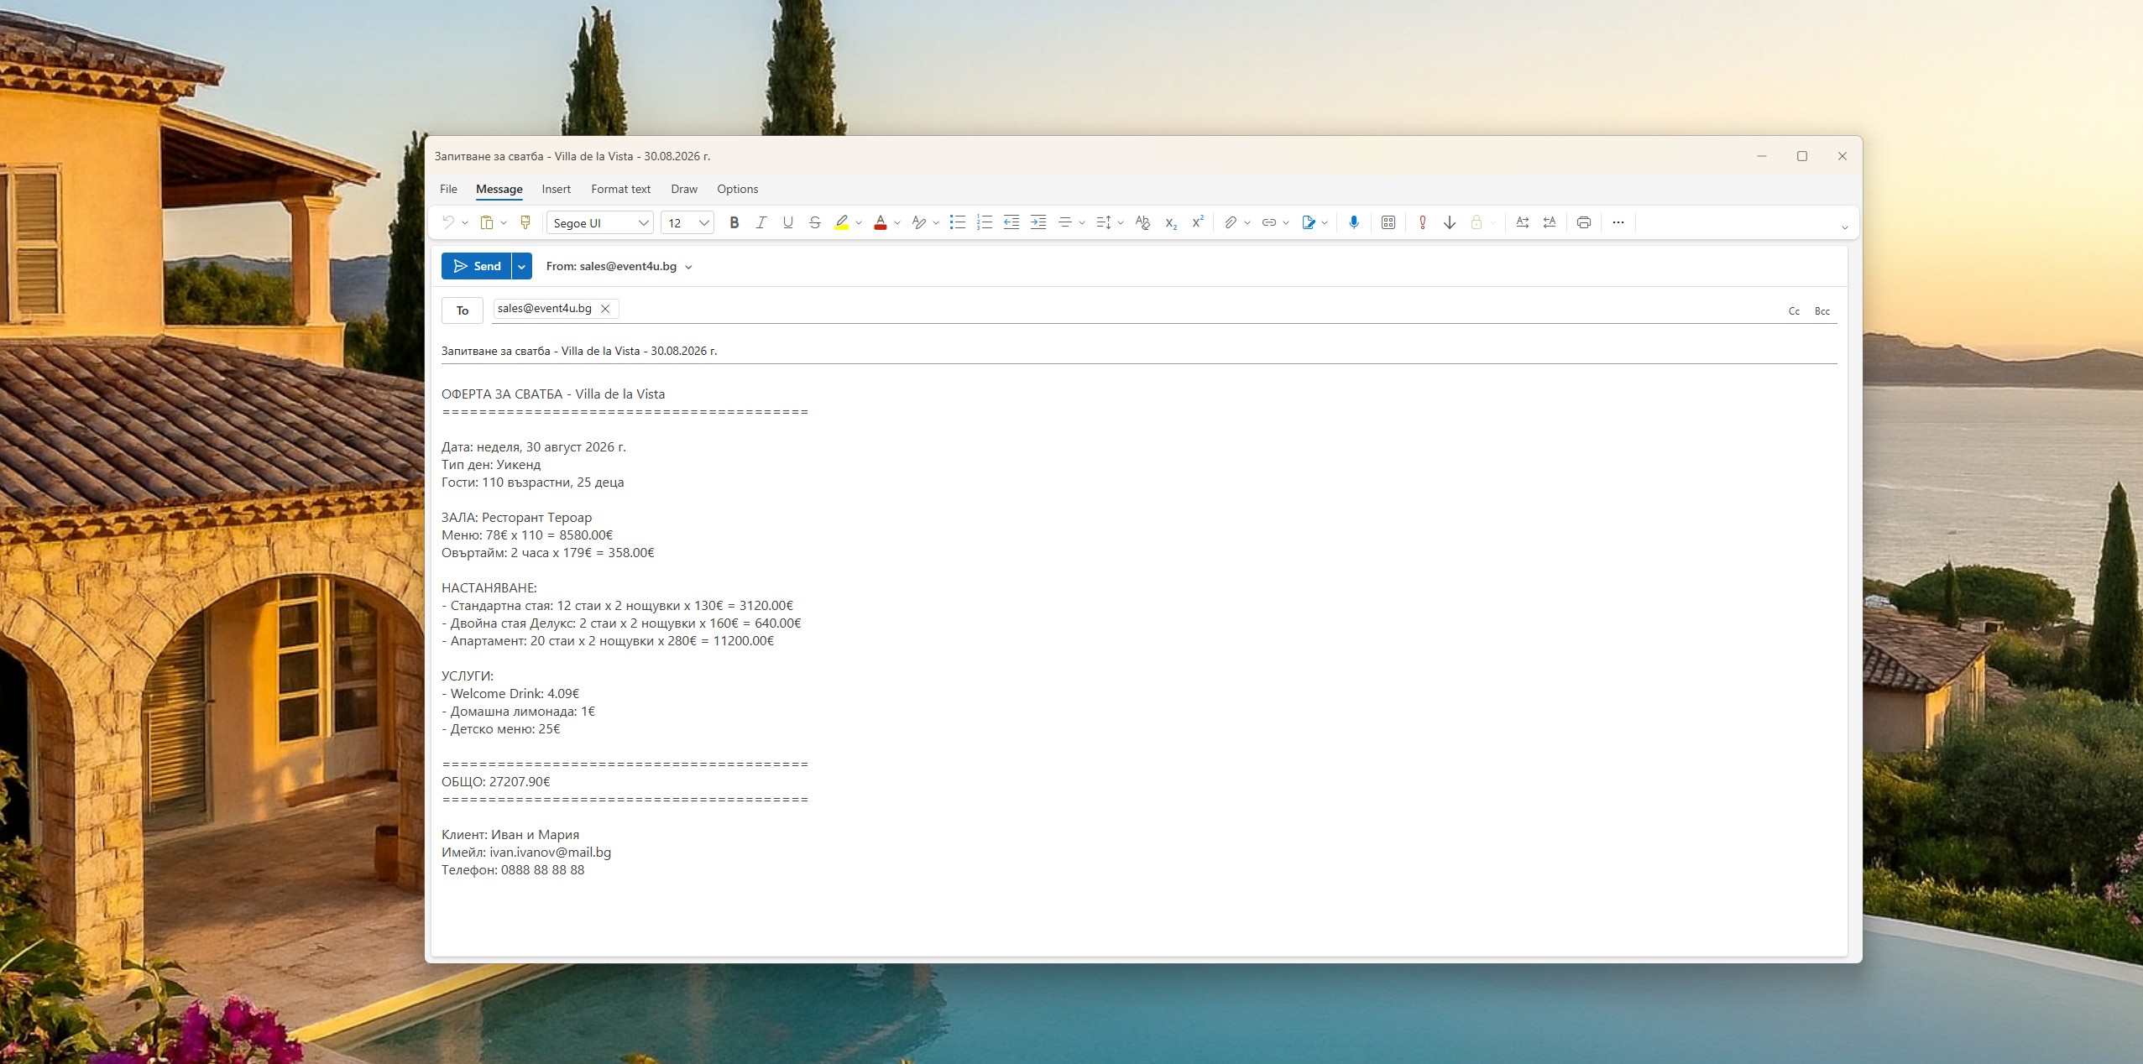Screen dimensions: 2143x1064
Task: Open the Options tab
Action: coord(737,189)
